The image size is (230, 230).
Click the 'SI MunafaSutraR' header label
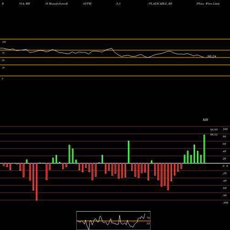pos(57,4)
